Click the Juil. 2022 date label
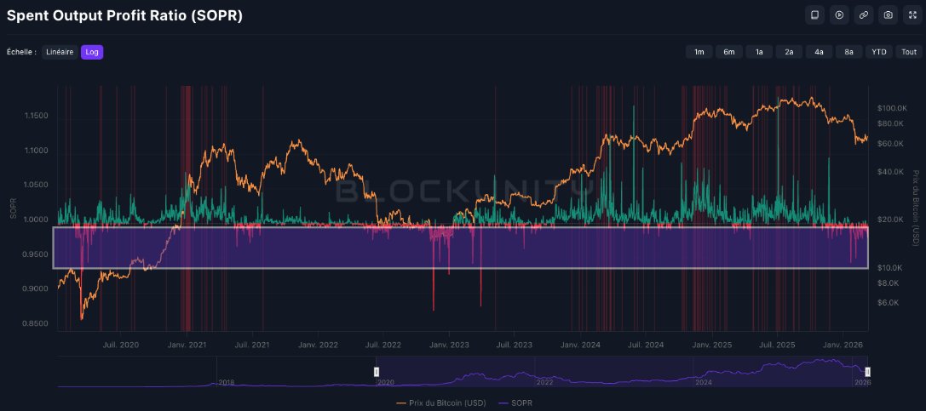This screenshot has height=411, width=926. 384,345
